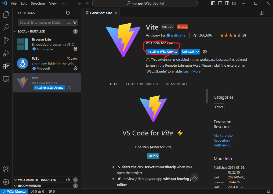The width and height of the screenshot is (273, 194).
Task: Open the Explorer view in activity bar
Action: [6, 15]
